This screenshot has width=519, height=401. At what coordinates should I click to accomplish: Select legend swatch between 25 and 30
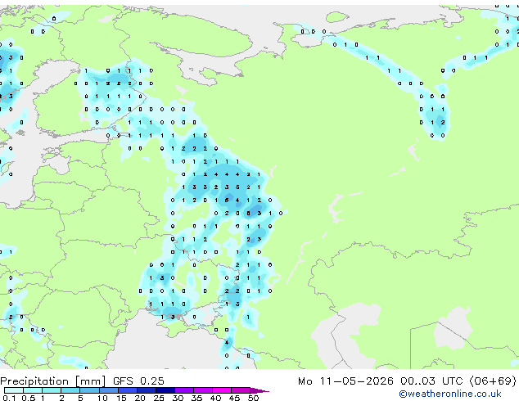click(x=165, y=390)
